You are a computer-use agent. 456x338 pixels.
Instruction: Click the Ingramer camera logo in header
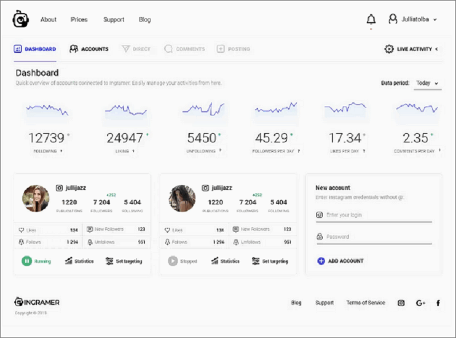pyautogui.click(x=21, y=19)
